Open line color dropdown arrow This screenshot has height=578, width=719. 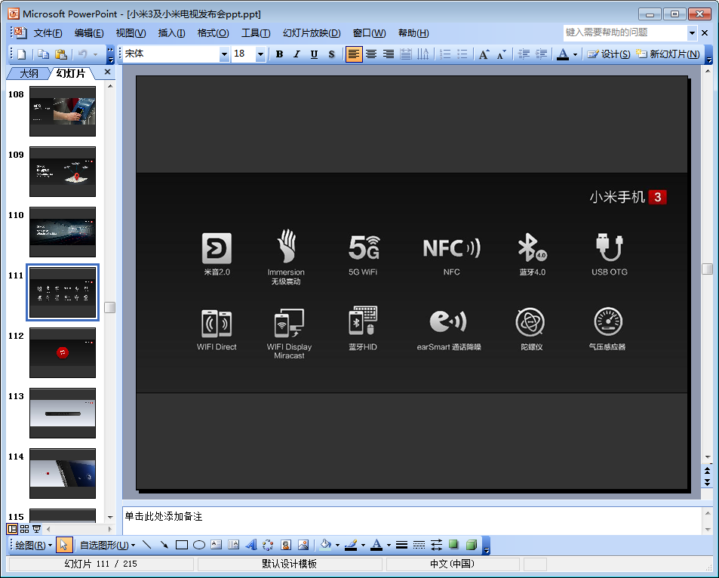coord(363,545)
